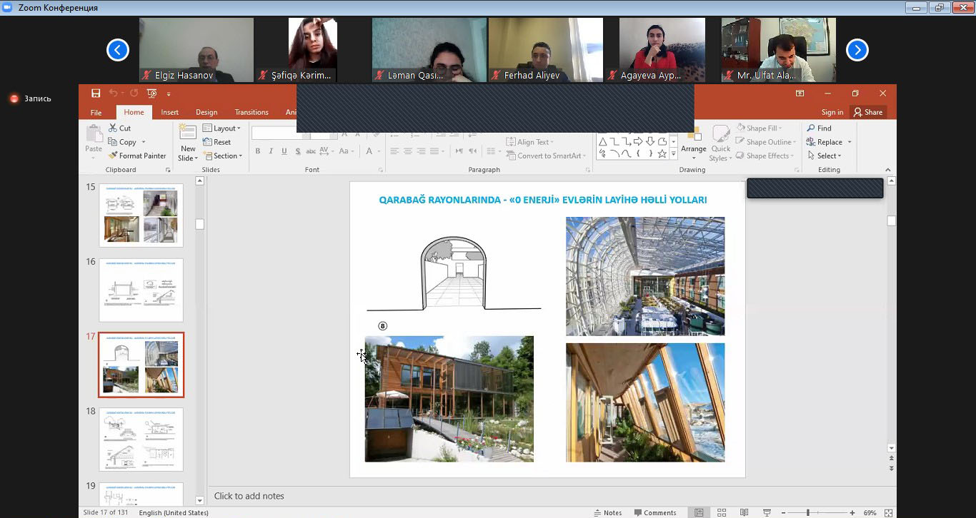Image resolution: width=976 pixels, height=518 pixels.
Task: Pick the isosceles triangle shape
Action: click(x=603, y=141)
